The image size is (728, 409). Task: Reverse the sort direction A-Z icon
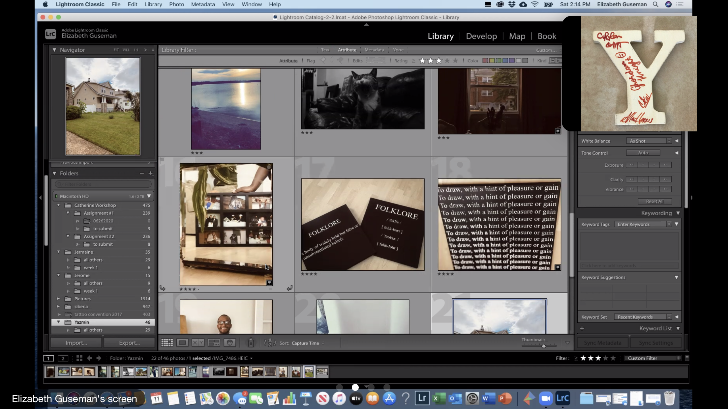tap(270, 343)
